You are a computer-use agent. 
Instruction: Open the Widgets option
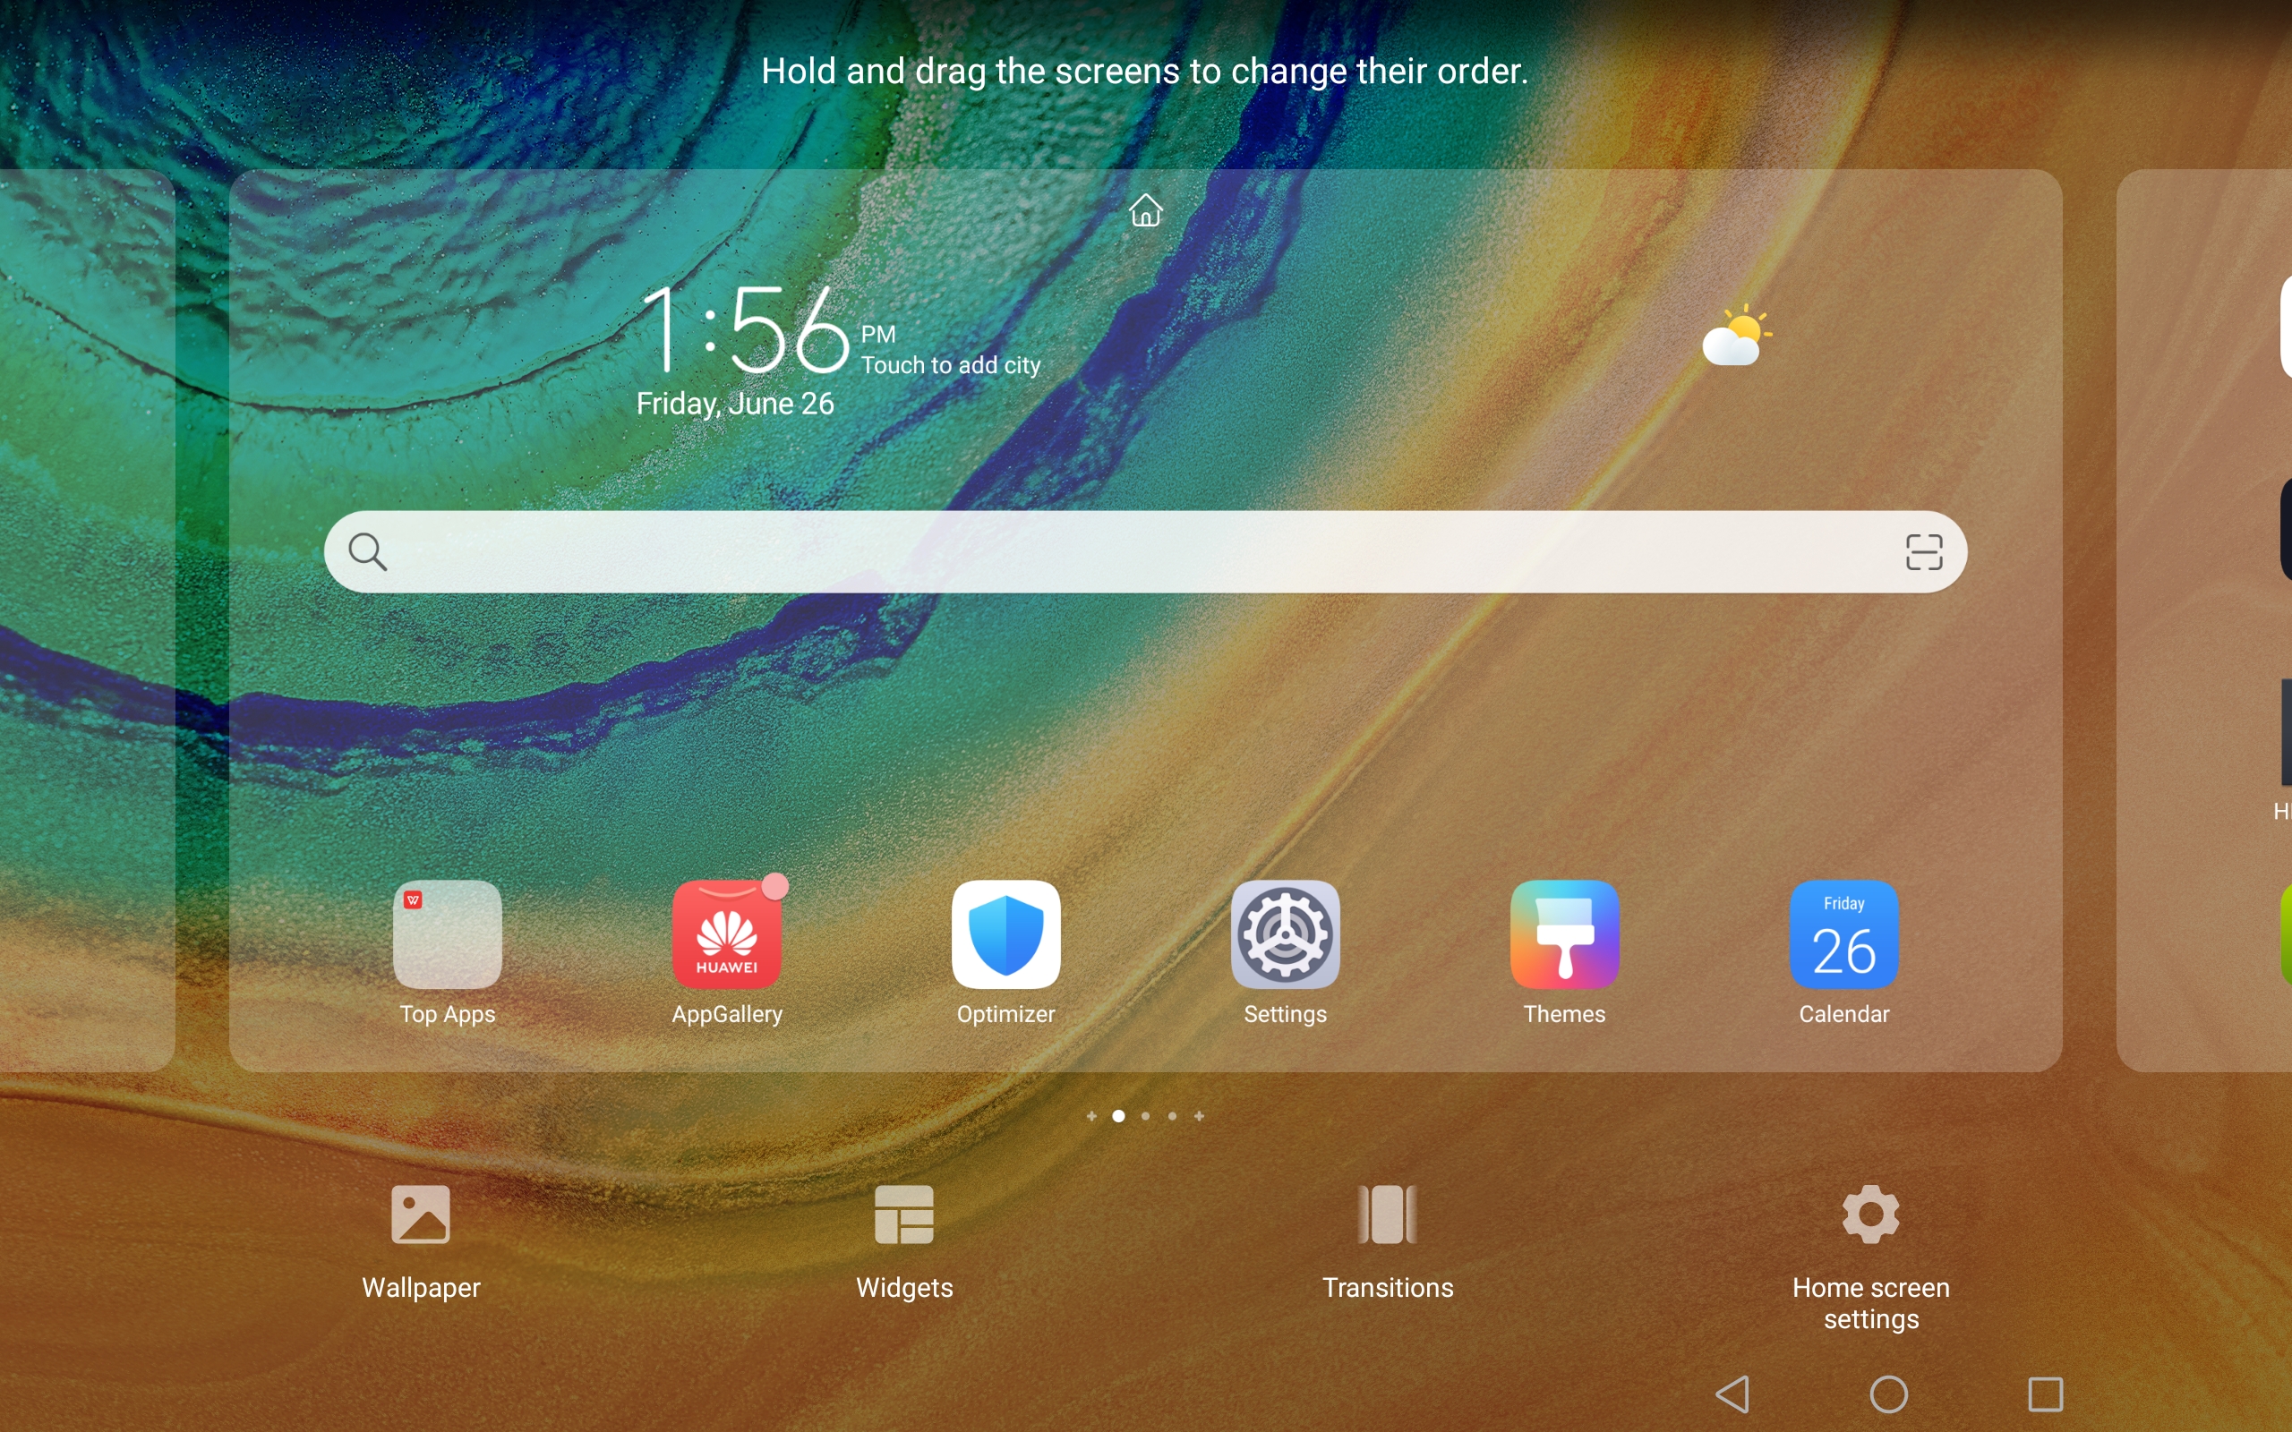point(904,1243)
